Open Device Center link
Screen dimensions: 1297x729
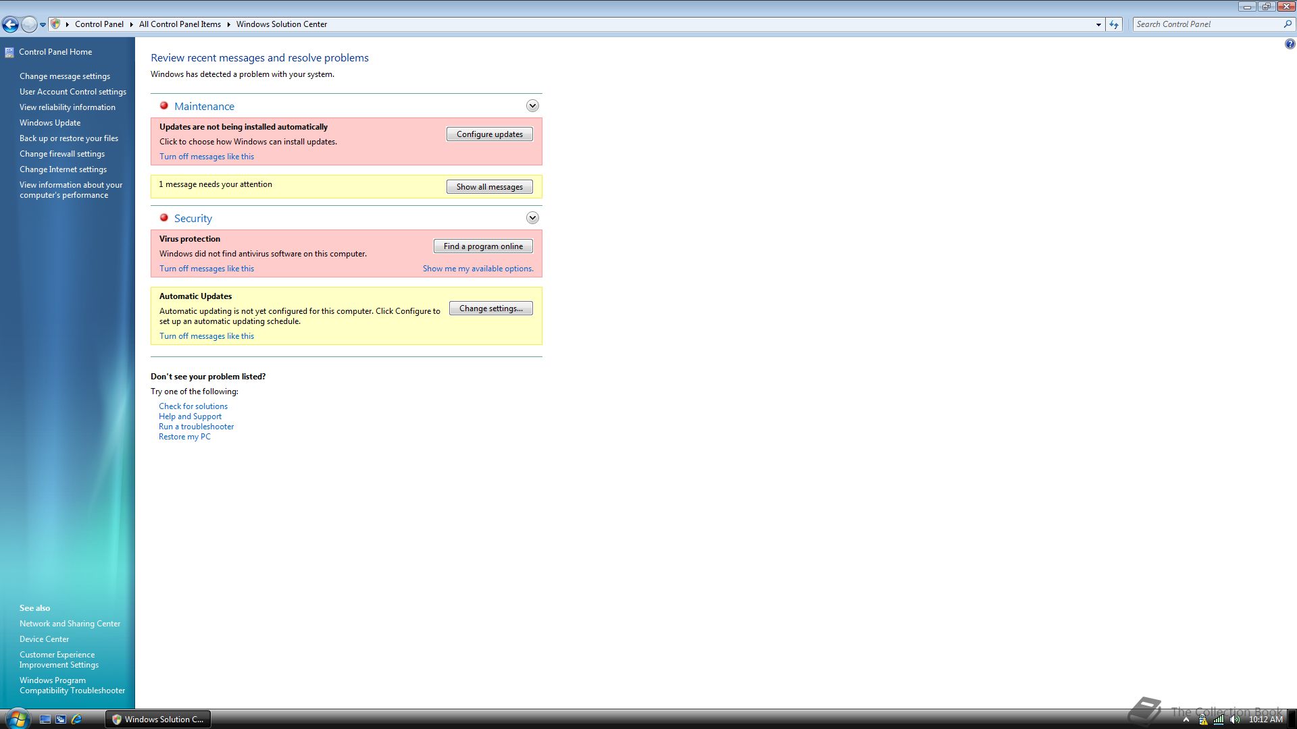pyautogui.click(x=45, y=639)
